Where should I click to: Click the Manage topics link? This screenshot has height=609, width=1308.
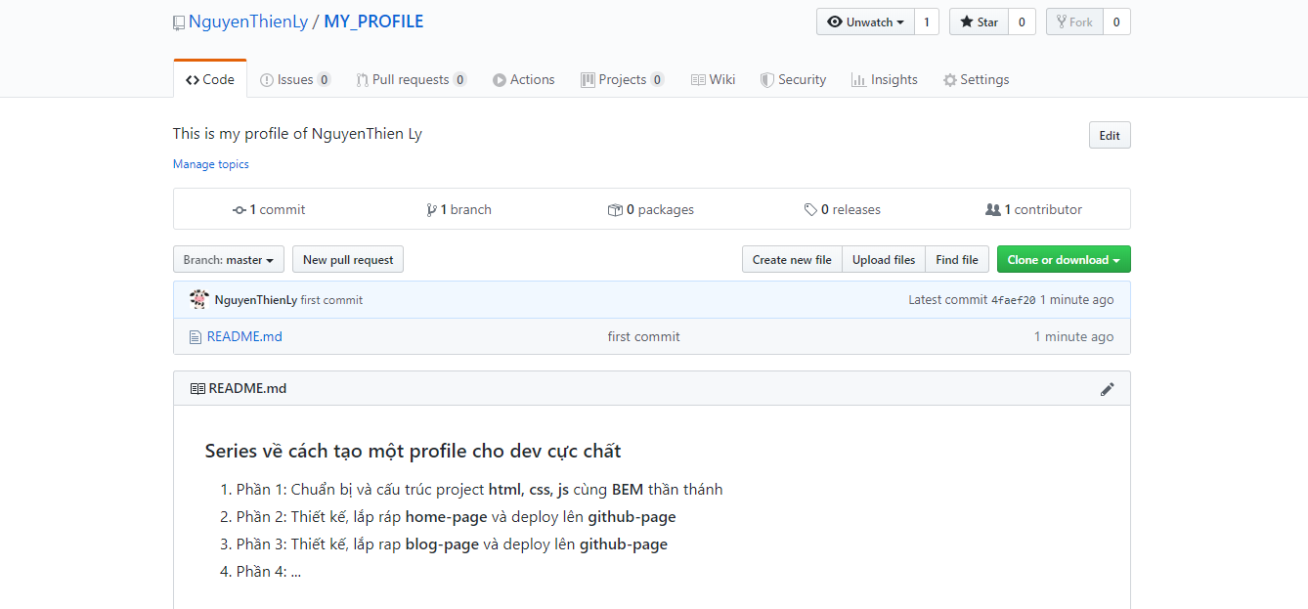[x=211, y=164]
